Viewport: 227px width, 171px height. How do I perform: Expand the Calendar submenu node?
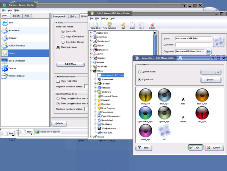click(95, 83)
